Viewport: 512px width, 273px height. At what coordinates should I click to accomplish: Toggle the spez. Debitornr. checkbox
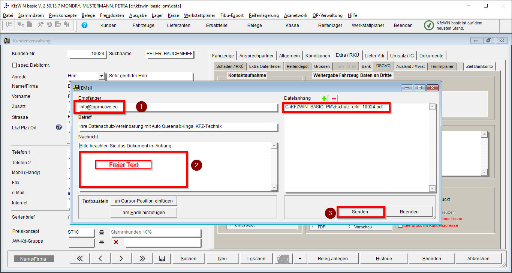[15, 65]
